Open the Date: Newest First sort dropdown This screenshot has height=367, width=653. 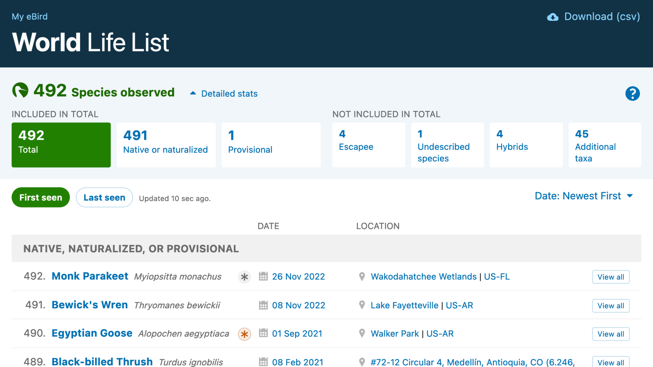584,196
